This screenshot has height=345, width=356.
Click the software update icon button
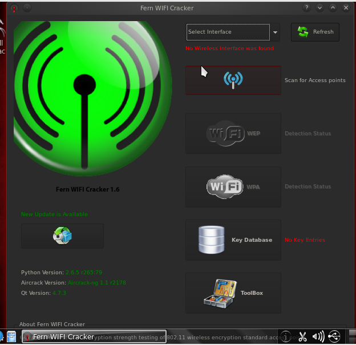pyautogui.click(x=62, y=236)
